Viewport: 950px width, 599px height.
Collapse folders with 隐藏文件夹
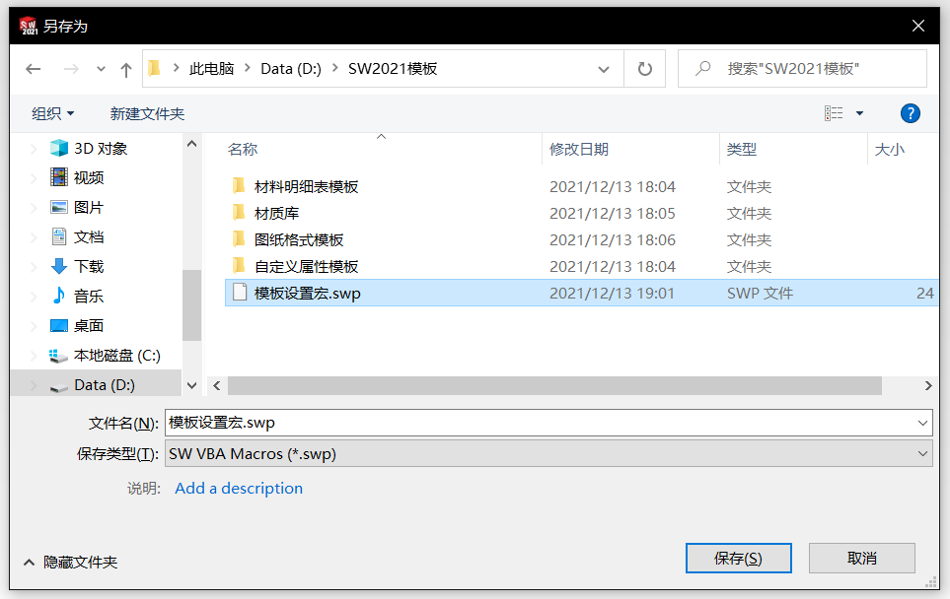click(70, 563)
